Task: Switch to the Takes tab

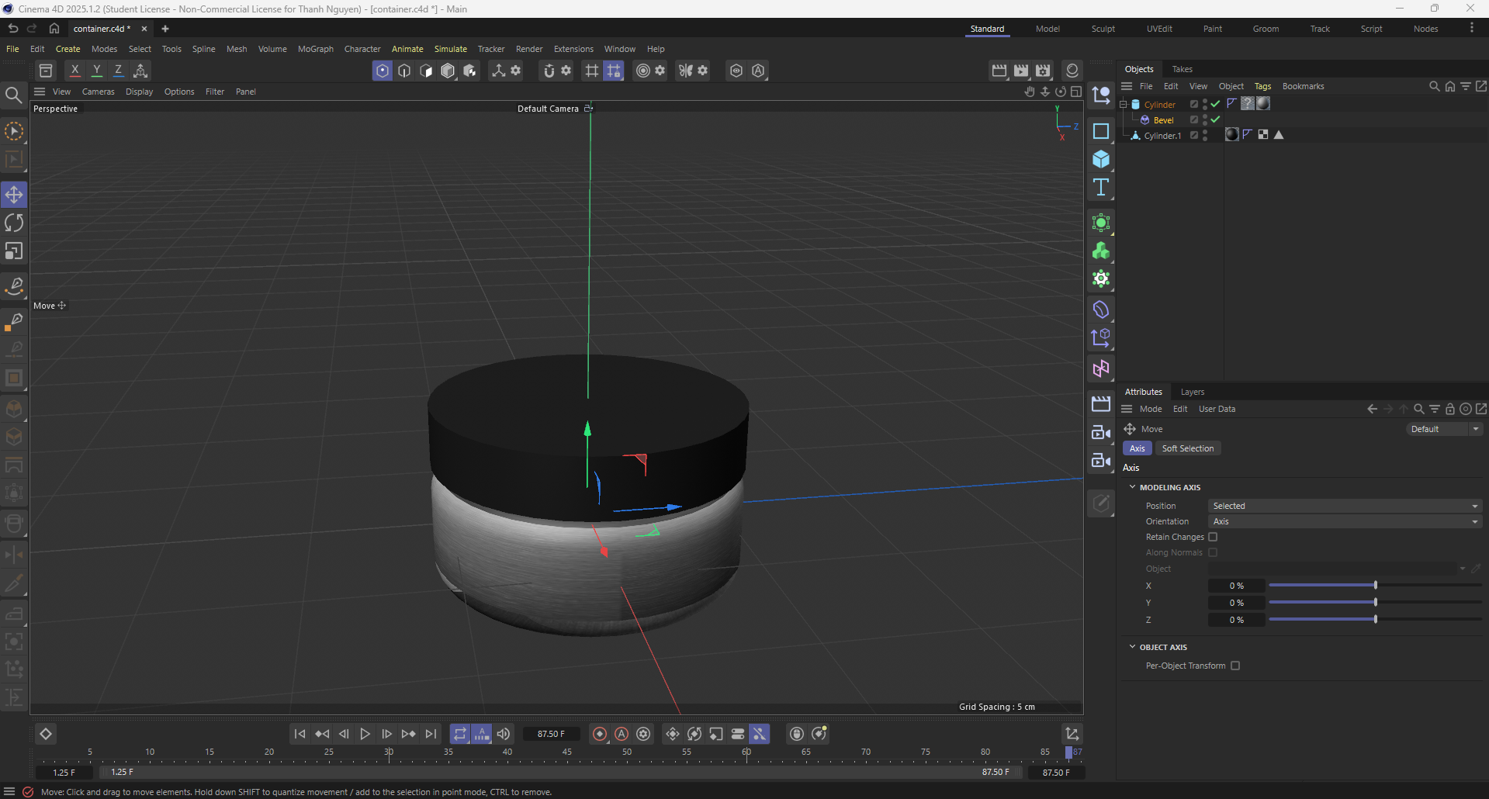Action: (x=1182, y=69)
